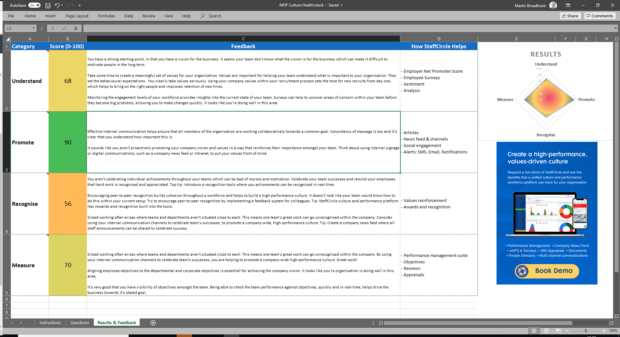Screen dimensions: 620x337
Task: Add a new sheet with plus icon
Action: coord(153,323)
